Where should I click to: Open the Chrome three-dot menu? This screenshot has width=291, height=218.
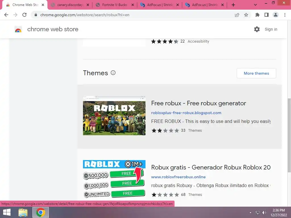[285, 15]
